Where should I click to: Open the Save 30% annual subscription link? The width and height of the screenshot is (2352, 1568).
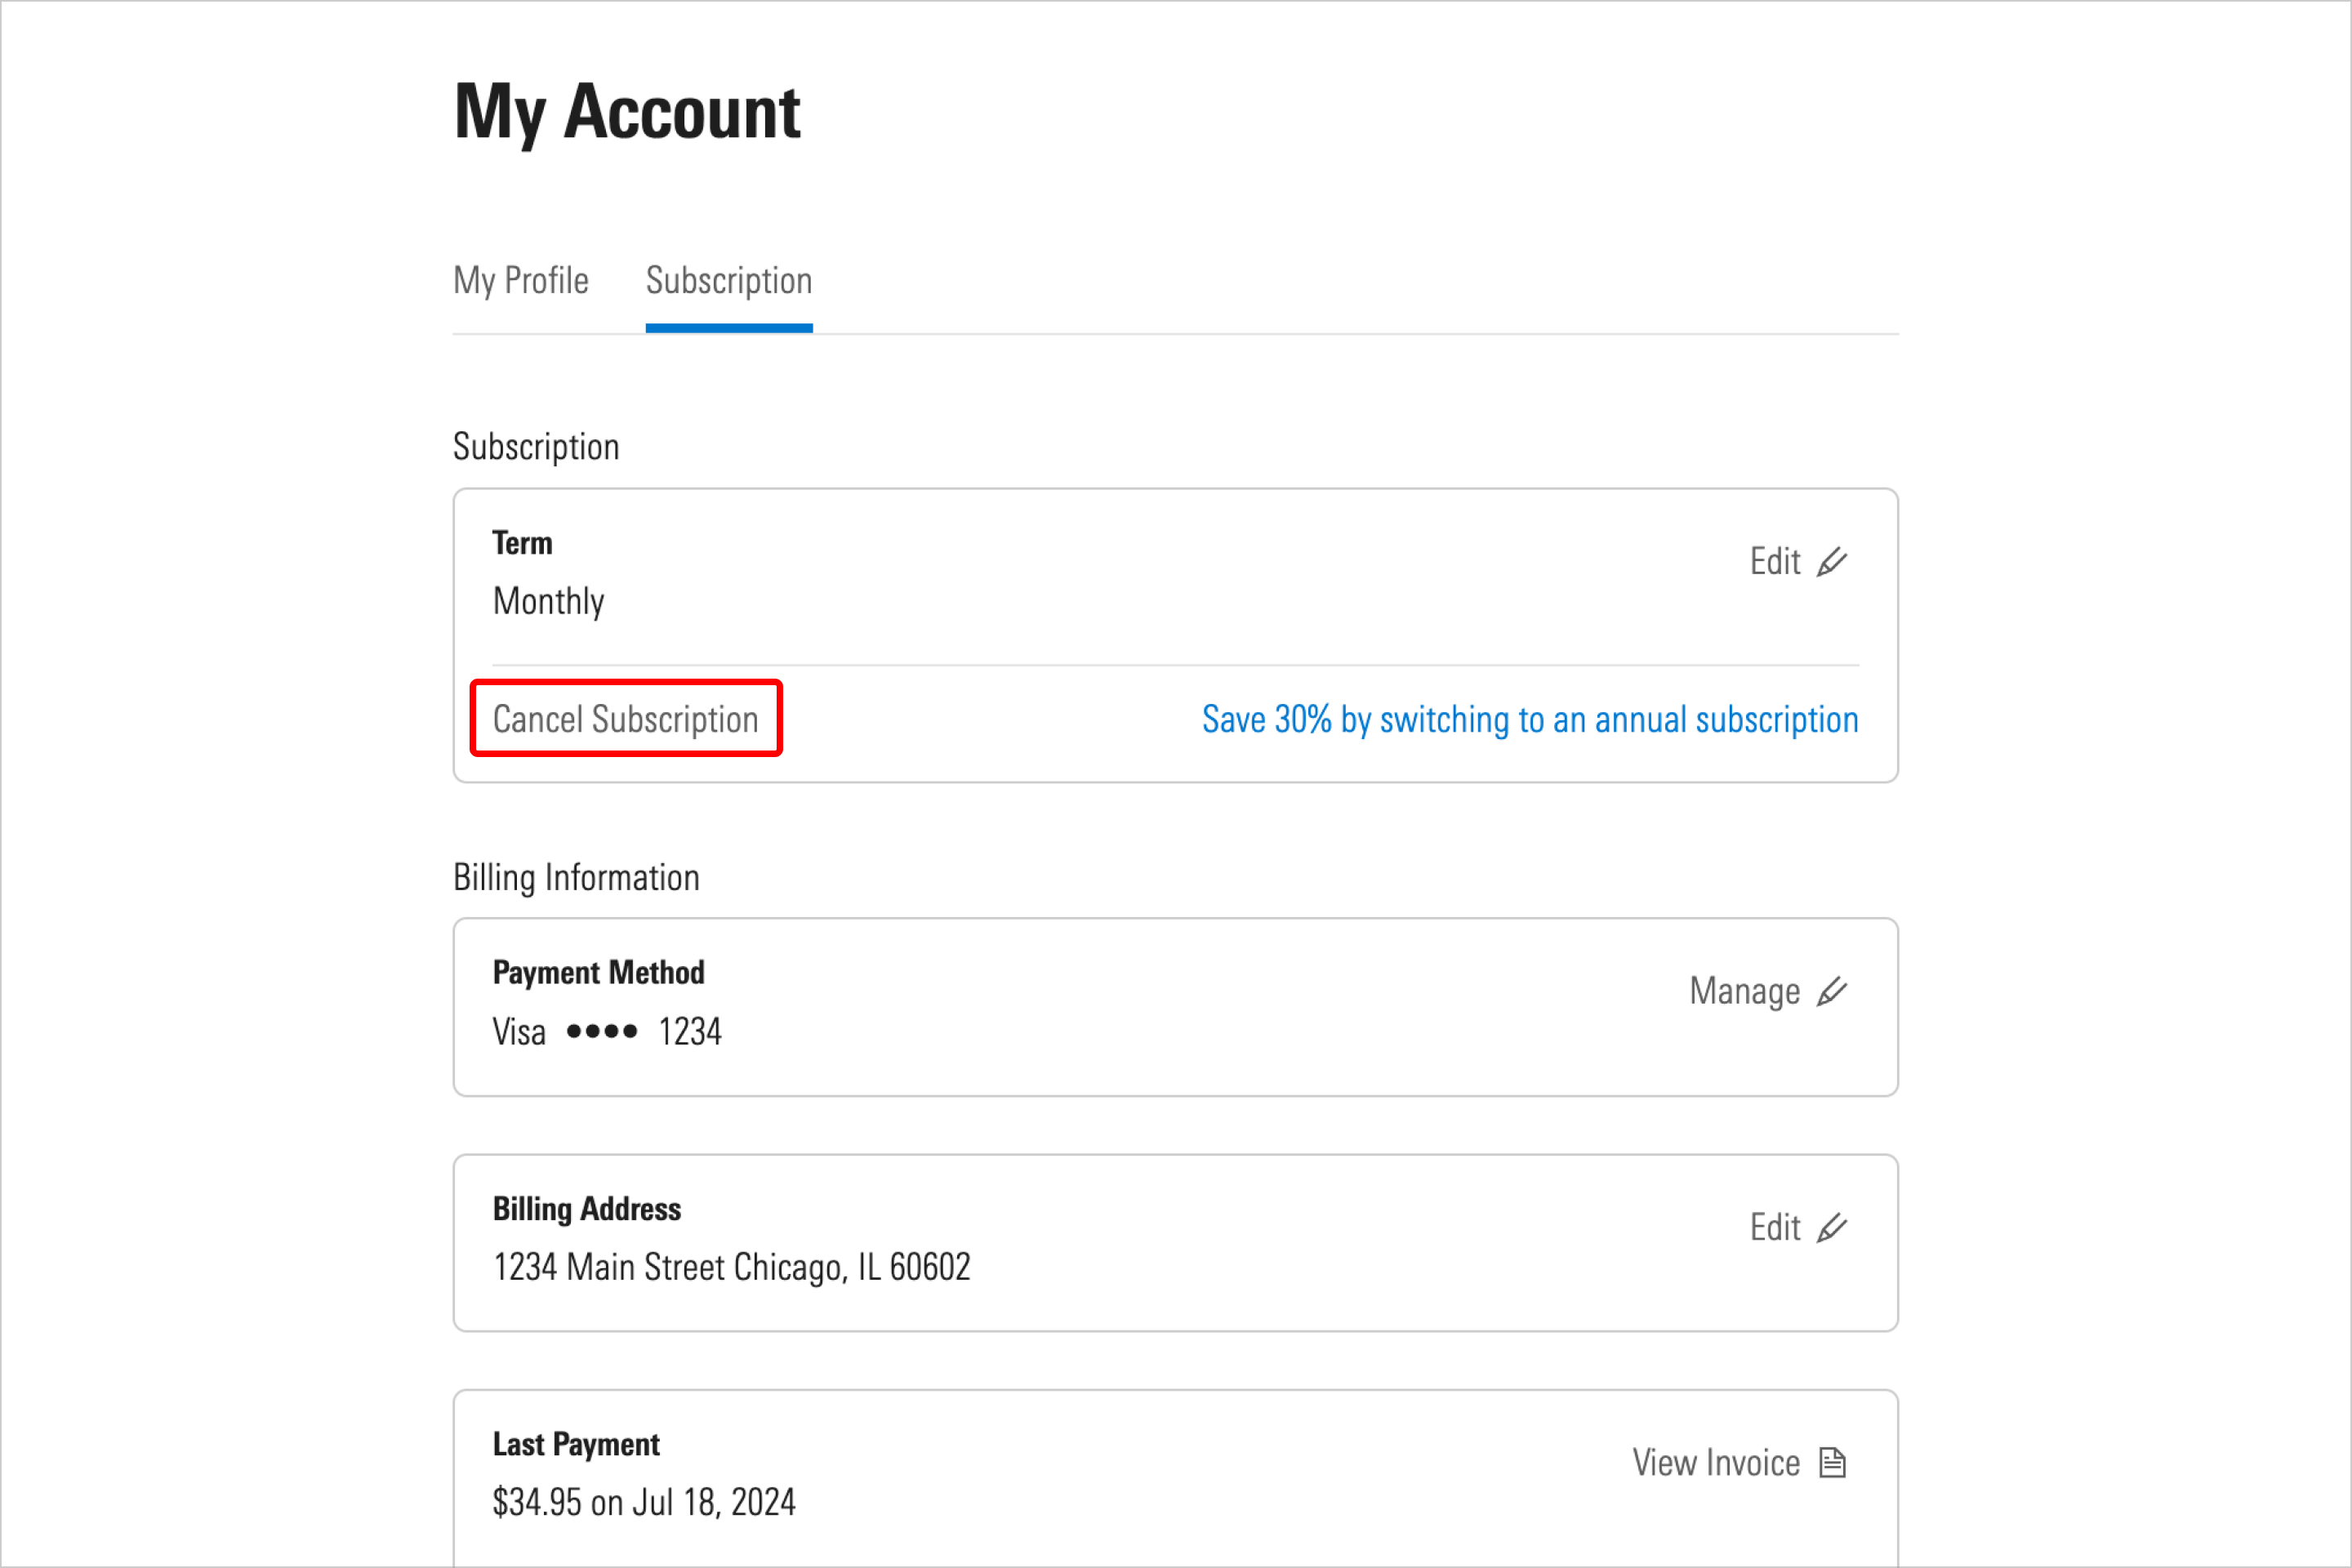pyautogui.click(x=1530, y=720)
